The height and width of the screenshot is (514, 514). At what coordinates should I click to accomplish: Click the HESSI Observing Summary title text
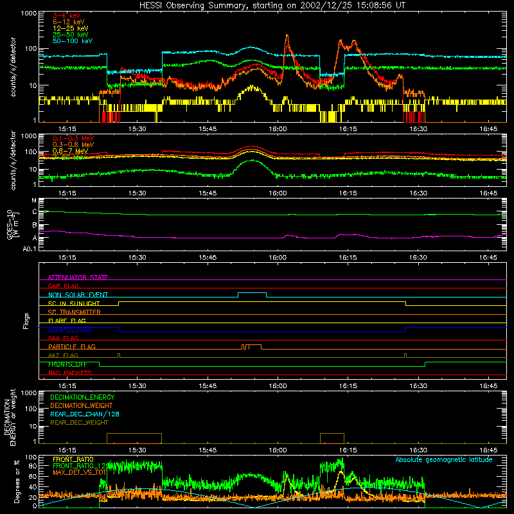(x=272, y=5)
